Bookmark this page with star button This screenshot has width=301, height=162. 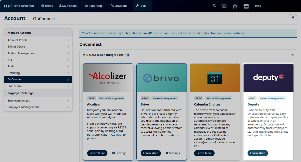tap(293, 17)
